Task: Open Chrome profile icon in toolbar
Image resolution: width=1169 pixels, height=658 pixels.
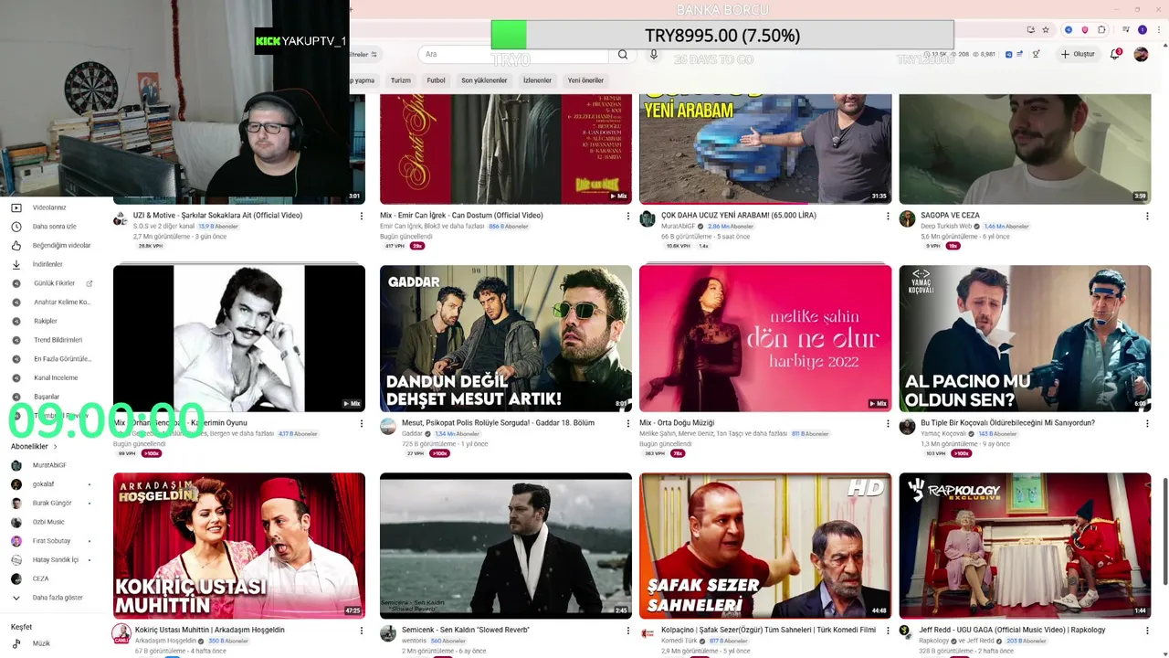Action: tap(1142, 29)
